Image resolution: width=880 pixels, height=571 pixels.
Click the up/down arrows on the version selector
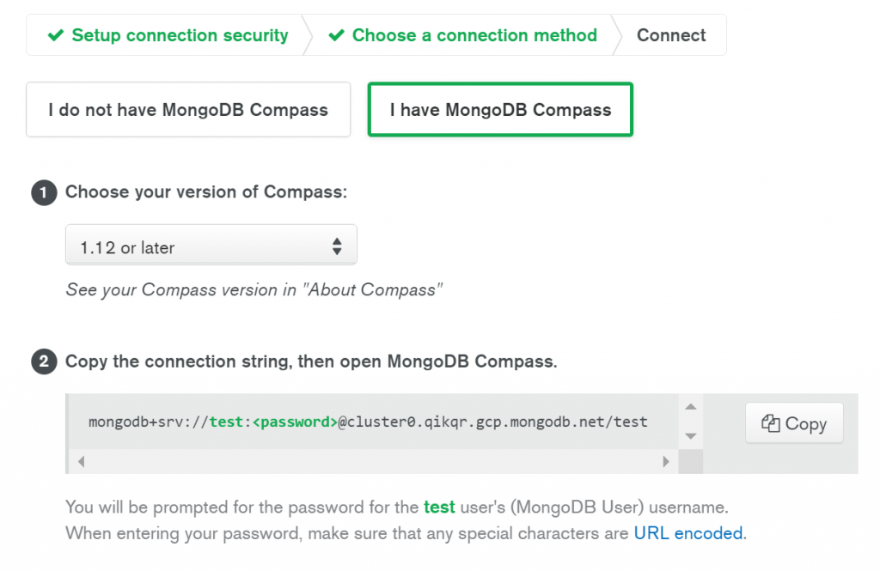click(x=337, y=246)
